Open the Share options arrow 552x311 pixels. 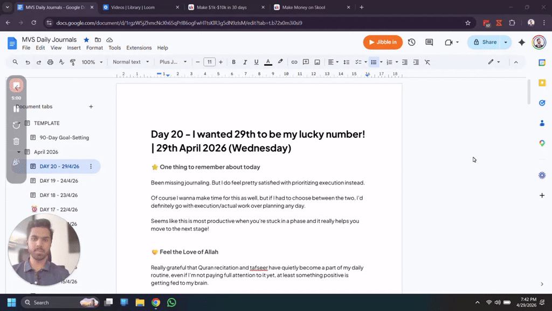click(506, 42)
